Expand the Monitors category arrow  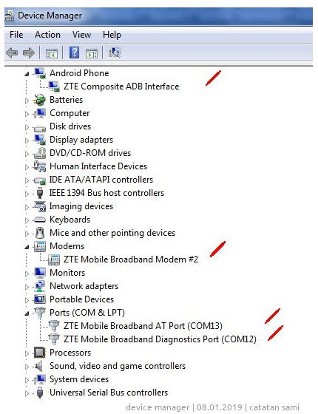[x=27, y=274]
